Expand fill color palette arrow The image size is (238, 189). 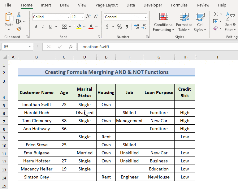point(84,27)
